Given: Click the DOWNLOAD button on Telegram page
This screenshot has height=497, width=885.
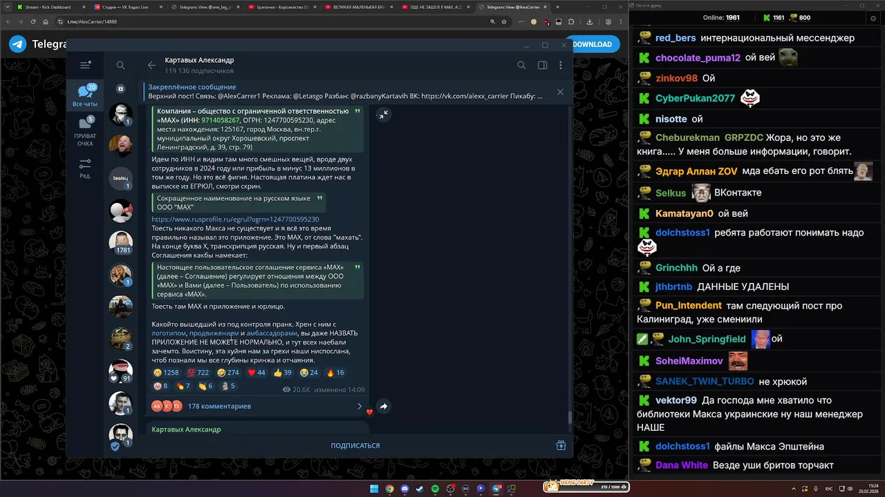Looking at the screenshot, I should click(x=592, y=44).
